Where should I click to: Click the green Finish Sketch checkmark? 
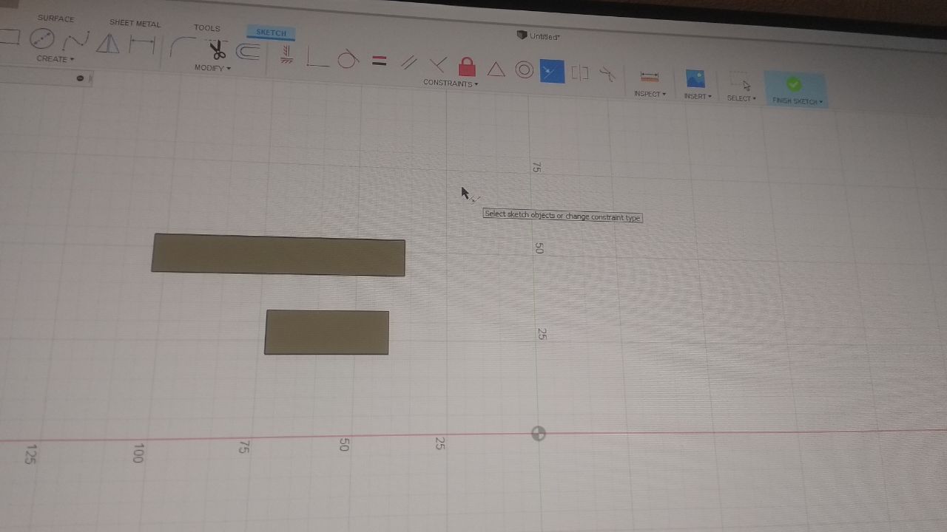(x=794, y=83)
